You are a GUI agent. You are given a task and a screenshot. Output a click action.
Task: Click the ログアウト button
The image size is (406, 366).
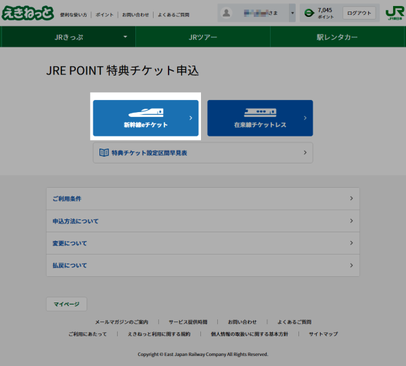coord(359,13)
